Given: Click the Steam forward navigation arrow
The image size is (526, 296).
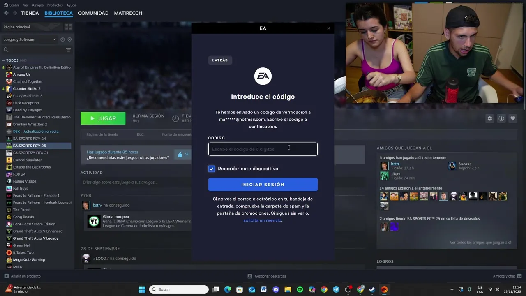Looking at the screenshot, I should tap(15, 13).
